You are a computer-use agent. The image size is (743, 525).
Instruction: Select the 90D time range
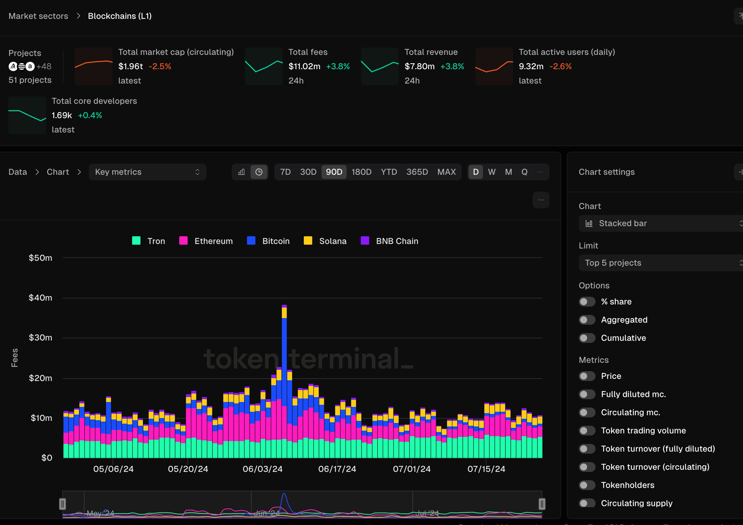[x=334, y=172]
